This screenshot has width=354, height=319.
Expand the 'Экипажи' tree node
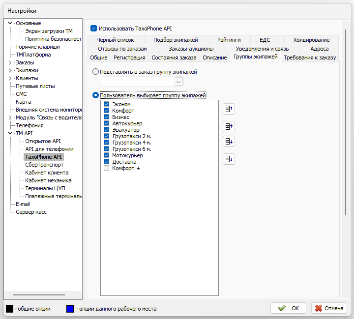pos(10,70)
